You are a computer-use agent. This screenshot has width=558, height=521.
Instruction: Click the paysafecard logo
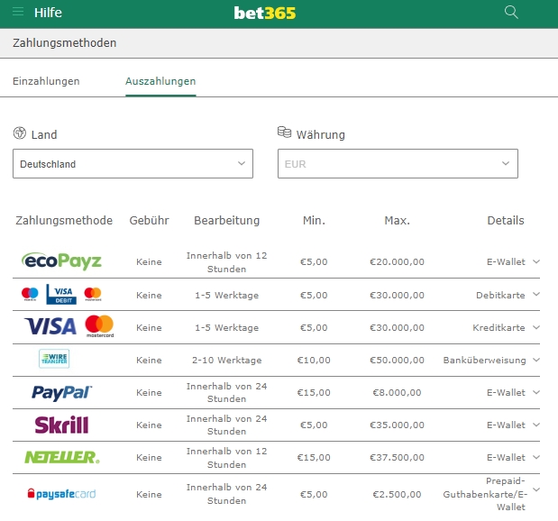point(61,494)
